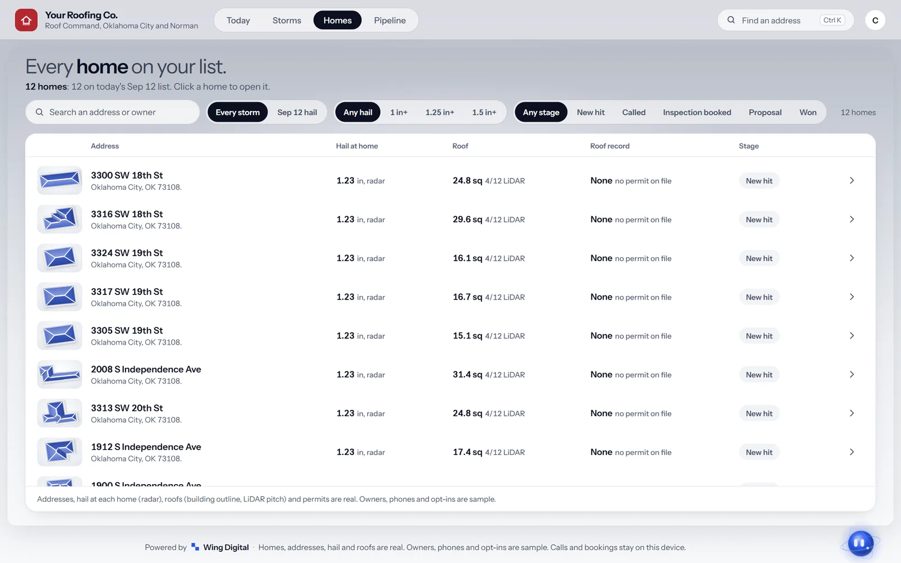The image size is (901, 563).
Task: Open the user avatar labeled C
Action: coord(875,20)
